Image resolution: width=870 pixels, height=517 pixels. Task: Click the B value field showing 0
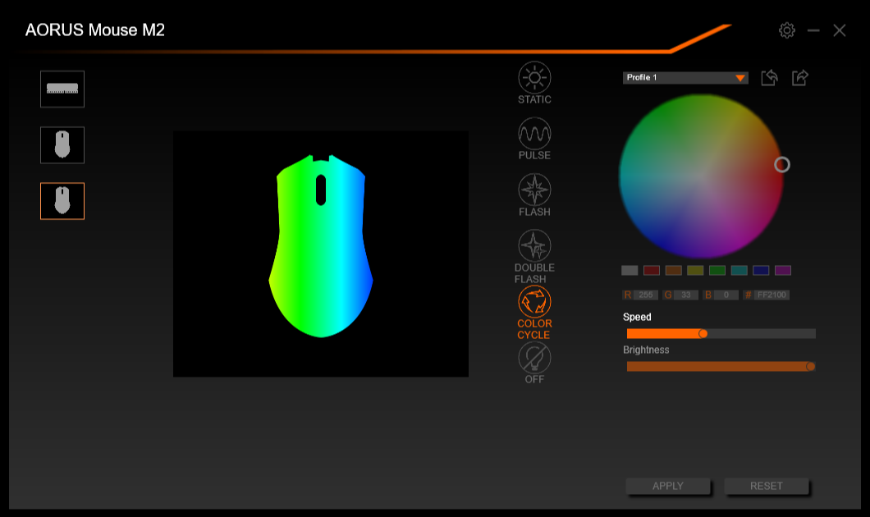tap(726, 295)
